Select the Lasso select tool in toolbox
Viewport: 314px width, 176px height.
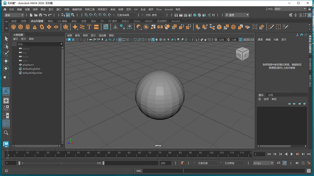pyautogui.click(x=6, y=46)
